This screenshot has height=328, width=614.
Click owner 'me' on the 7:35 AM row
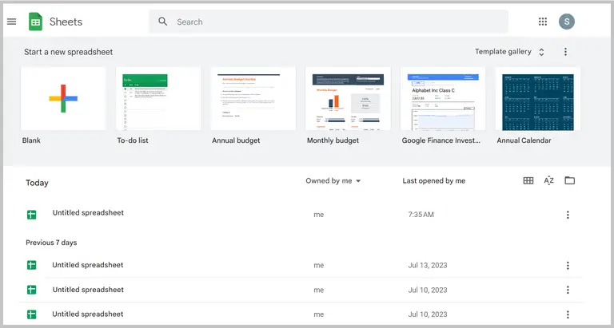tap(319, 215)
